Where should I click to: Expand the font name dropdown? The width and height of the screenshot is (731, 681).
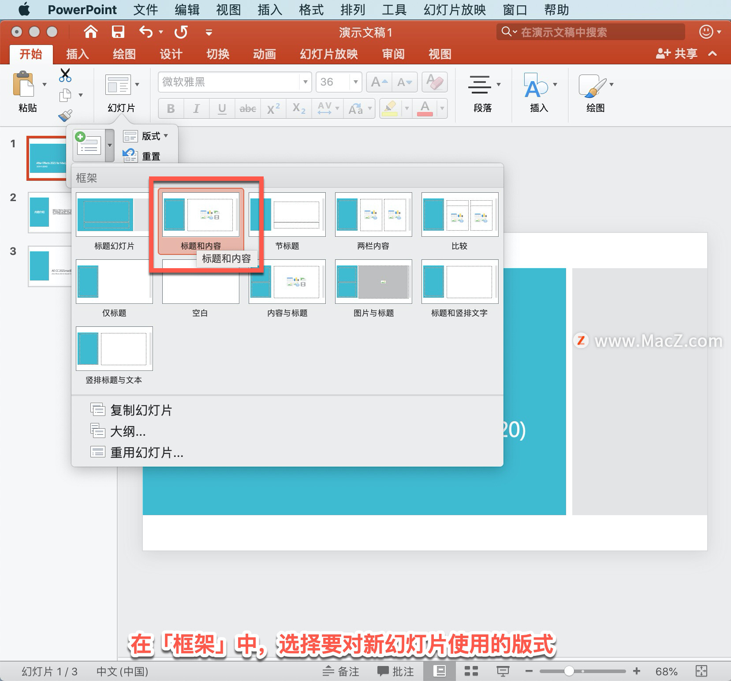click(x=305, y=82)
